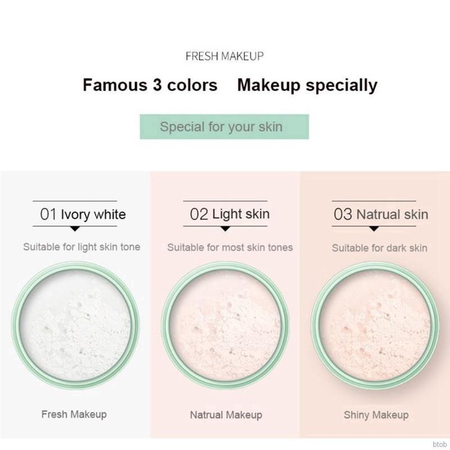This screenshot has width=450, height=450.
Task: Click the arrow under 03 Natrual skin
Action: [x=374, y=229]
